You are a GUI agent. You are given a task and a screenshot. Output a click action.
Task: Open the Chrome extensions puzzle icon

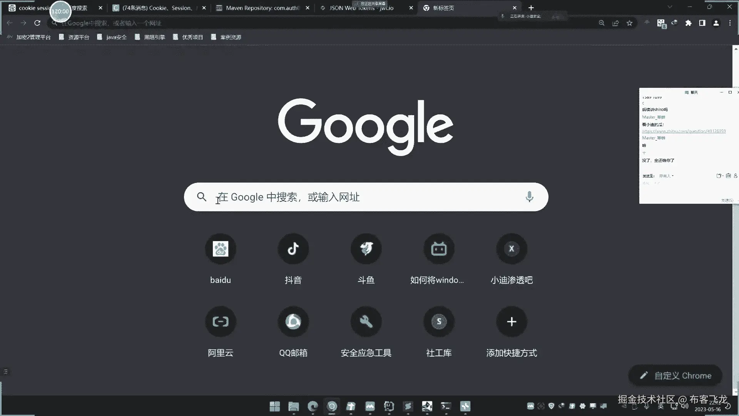688,23
